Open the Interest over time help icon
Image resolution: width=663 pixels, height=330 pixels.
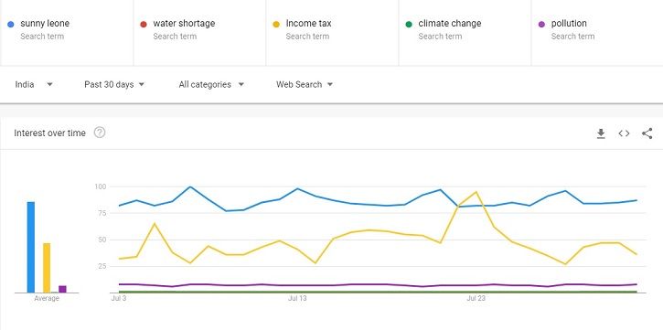click(100, 133)
